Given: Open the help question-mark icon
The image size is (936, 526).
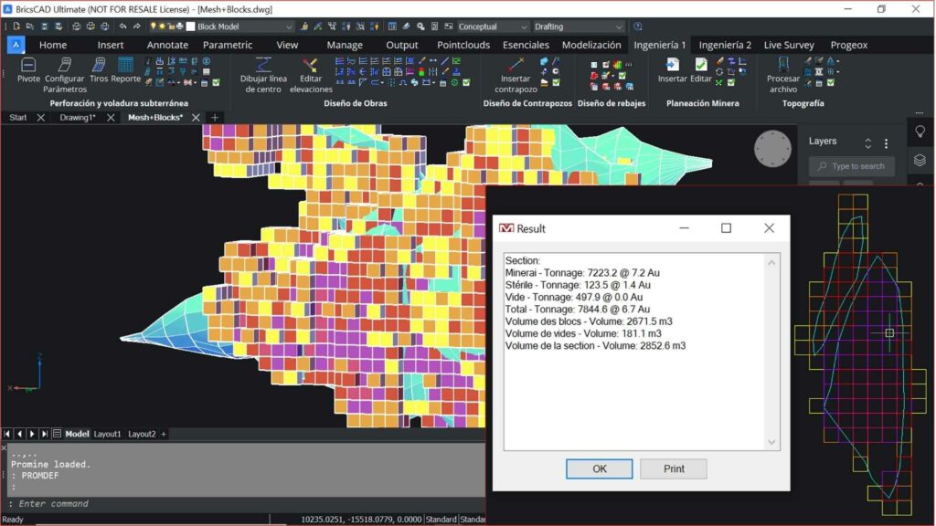Looking at the screenshot, I should 637,26.
